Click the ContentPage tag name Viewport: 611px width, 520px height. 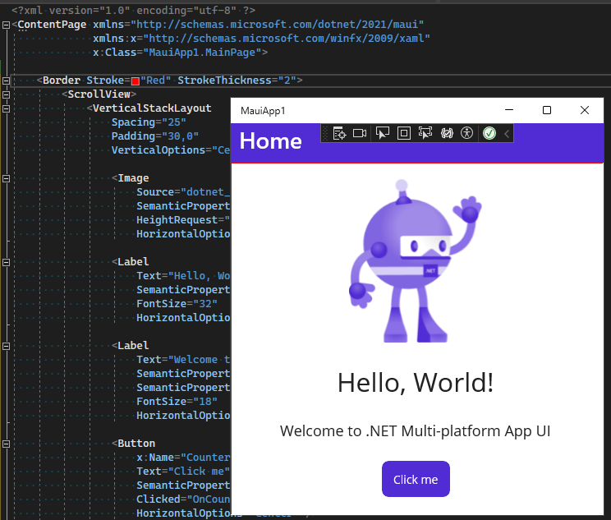[x=53, y=25]
